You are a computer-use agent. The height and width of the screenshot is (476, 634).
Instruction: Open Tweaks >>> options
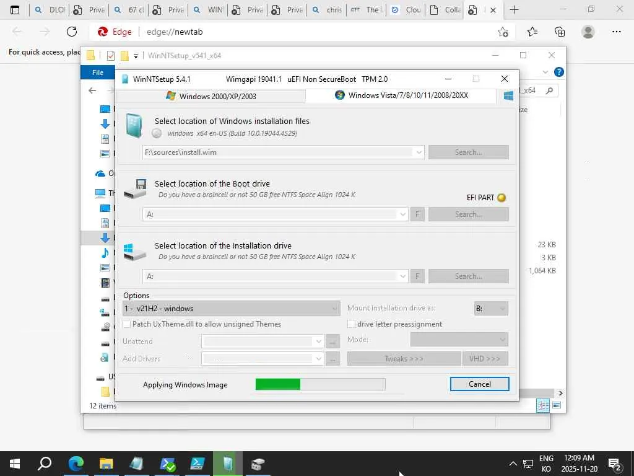[x=404, y=359]
